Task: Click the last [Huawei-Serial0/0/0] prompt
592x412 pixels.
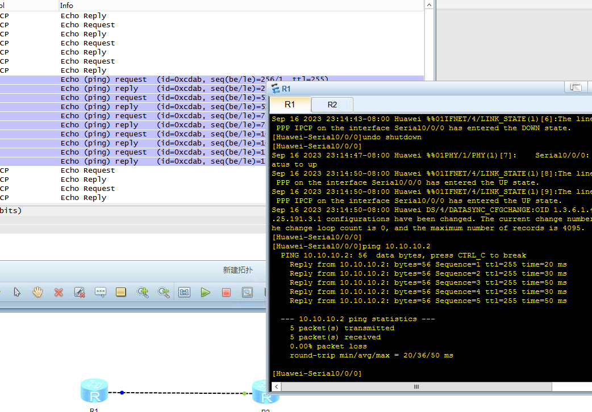Action: click(x=317, y=373)
